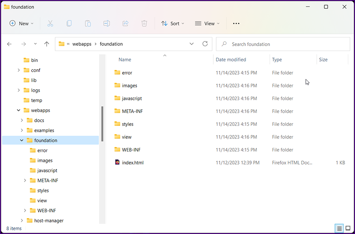Click the Delete trash can icon

[144, 24]
